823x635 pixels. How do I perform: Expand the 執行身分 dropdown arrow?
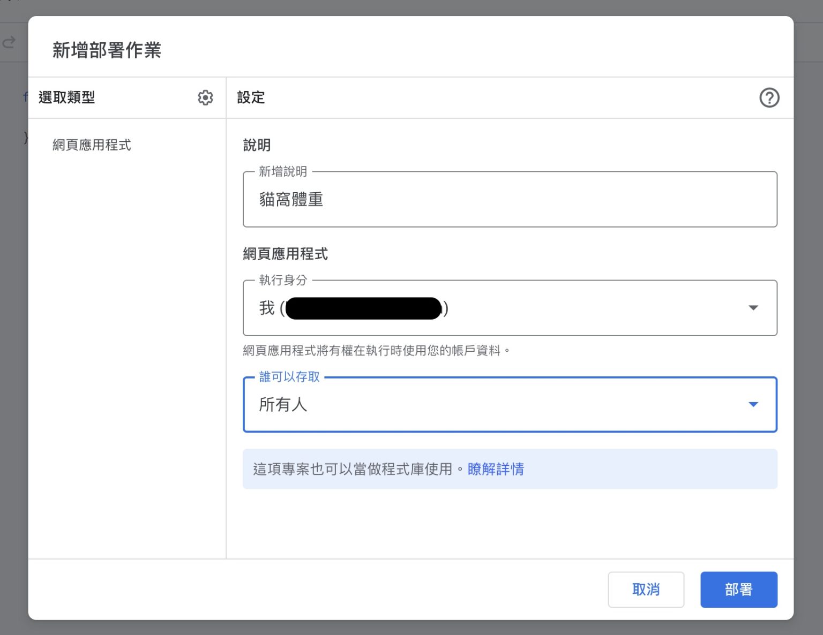(x=753, y=308)
